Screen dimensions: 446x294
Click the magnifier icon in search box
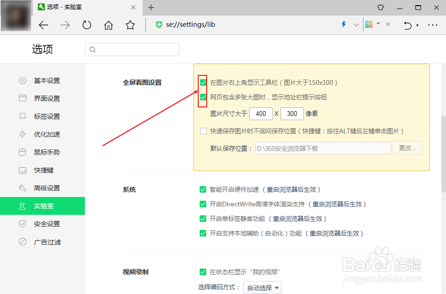coord(93,50)
